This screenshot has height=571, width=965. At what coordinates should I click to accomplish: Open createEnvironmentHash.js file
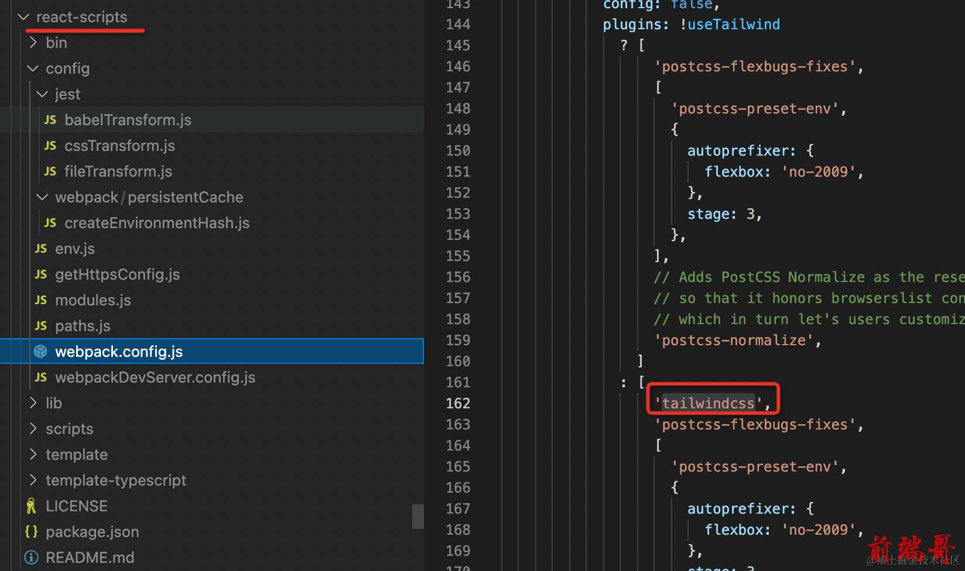tap(156, 223)
